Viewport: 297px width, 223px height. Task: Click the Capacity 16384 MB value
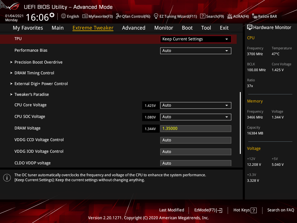pos(255,133)
